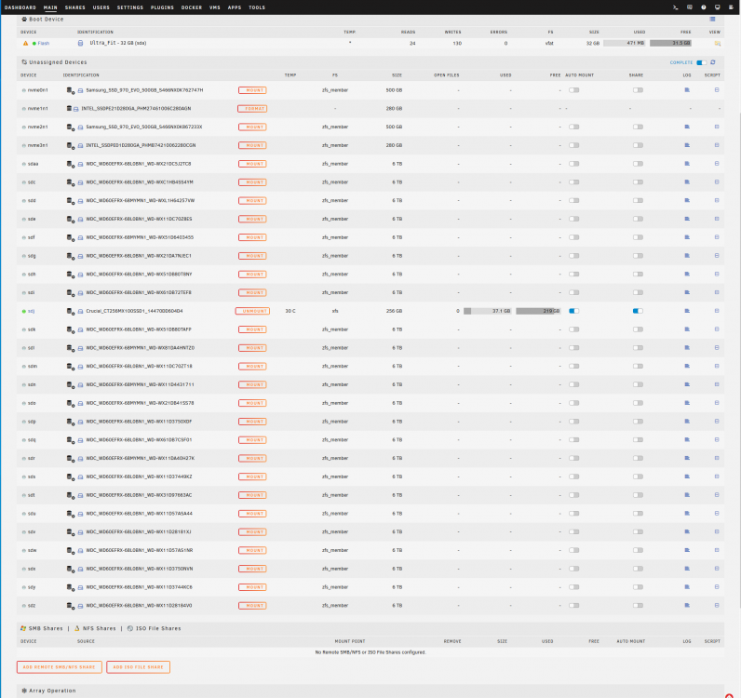Screen dimensions: 741x698
Task: Expand partitions of sdz disk icon
Action: (80, 606)
